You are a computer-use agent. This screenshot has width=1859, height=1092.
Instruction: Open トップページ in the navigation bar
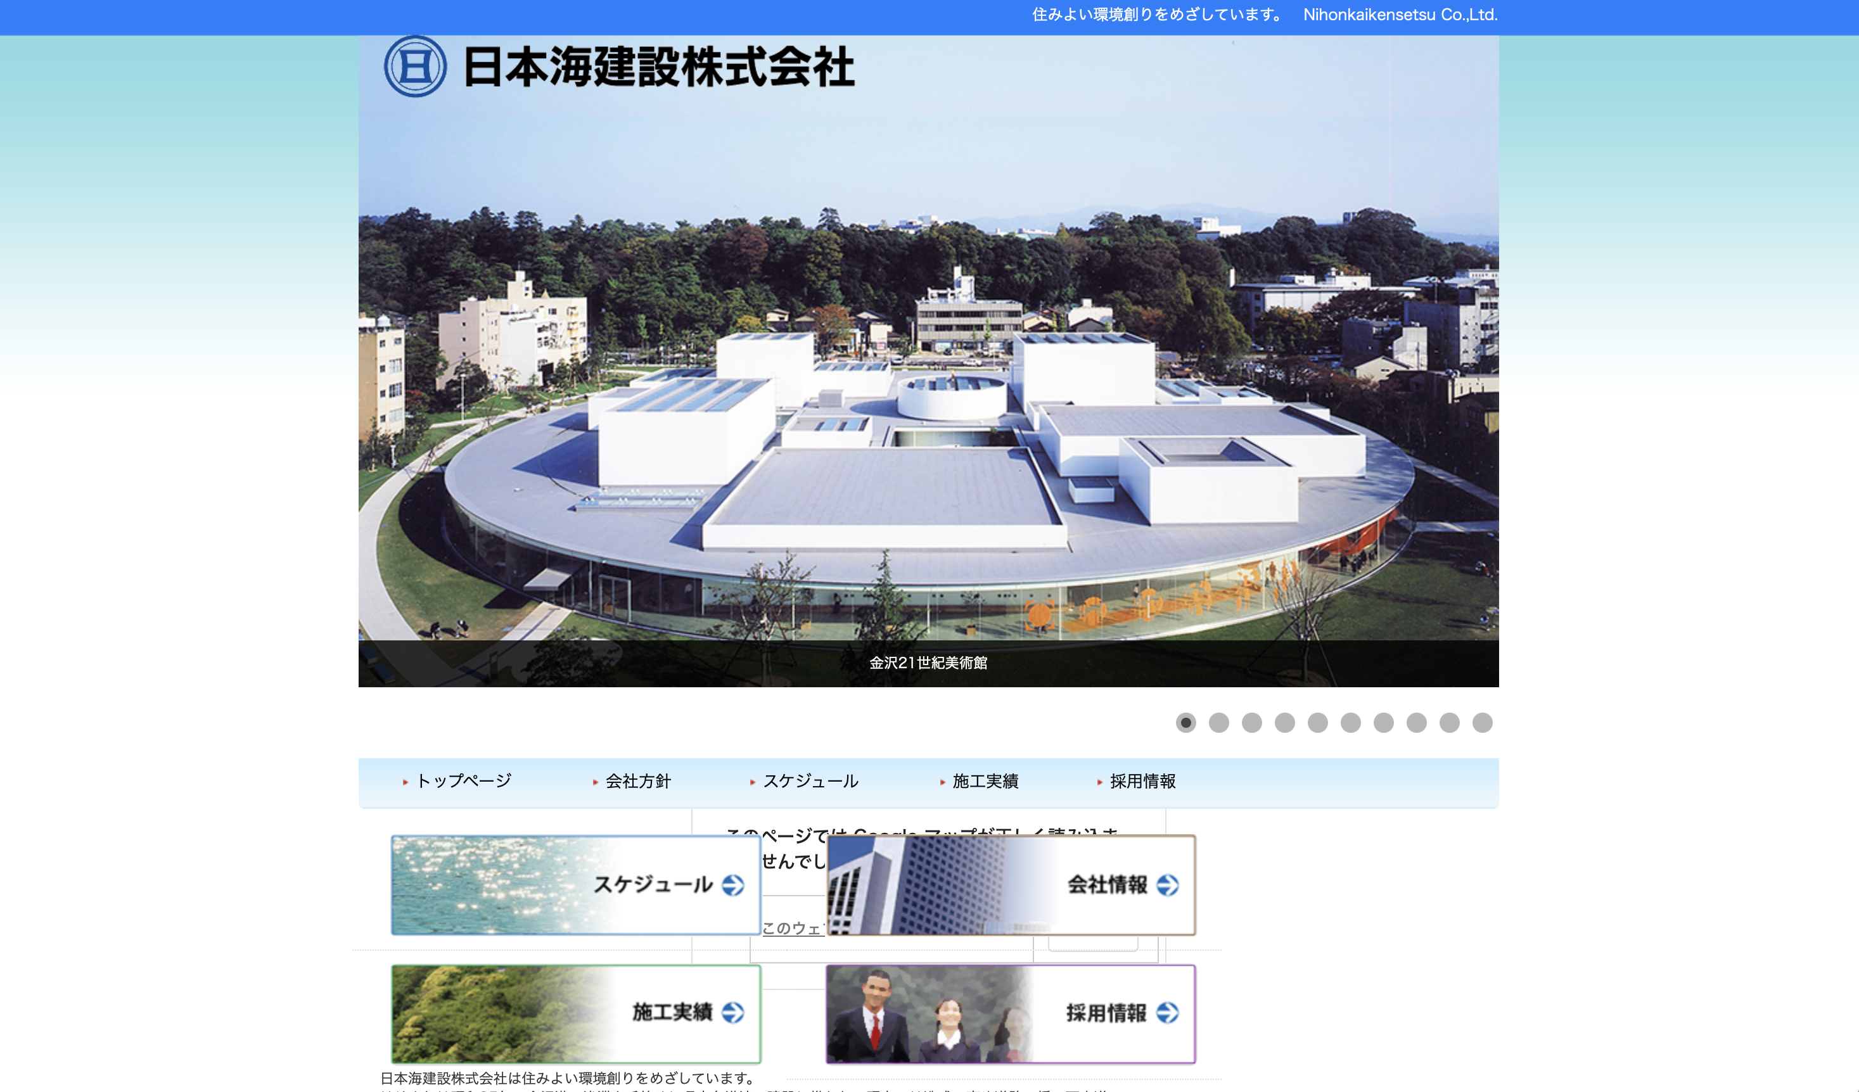pyautogui.click(x=463, y=781)
